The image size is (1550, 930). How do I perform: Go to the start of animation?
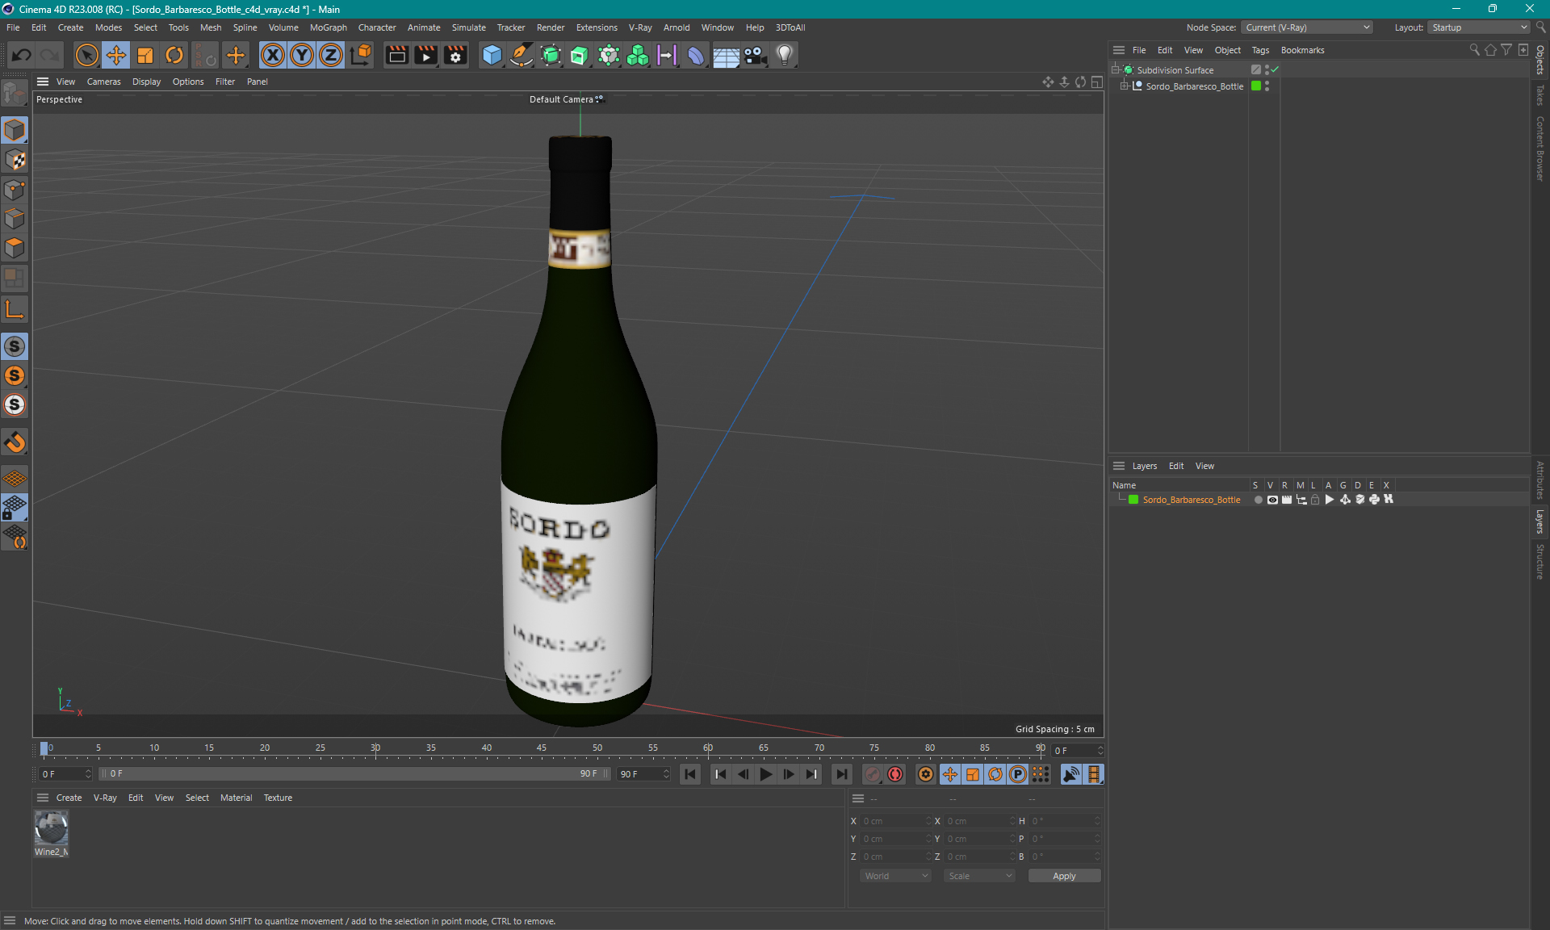(690, 774)
